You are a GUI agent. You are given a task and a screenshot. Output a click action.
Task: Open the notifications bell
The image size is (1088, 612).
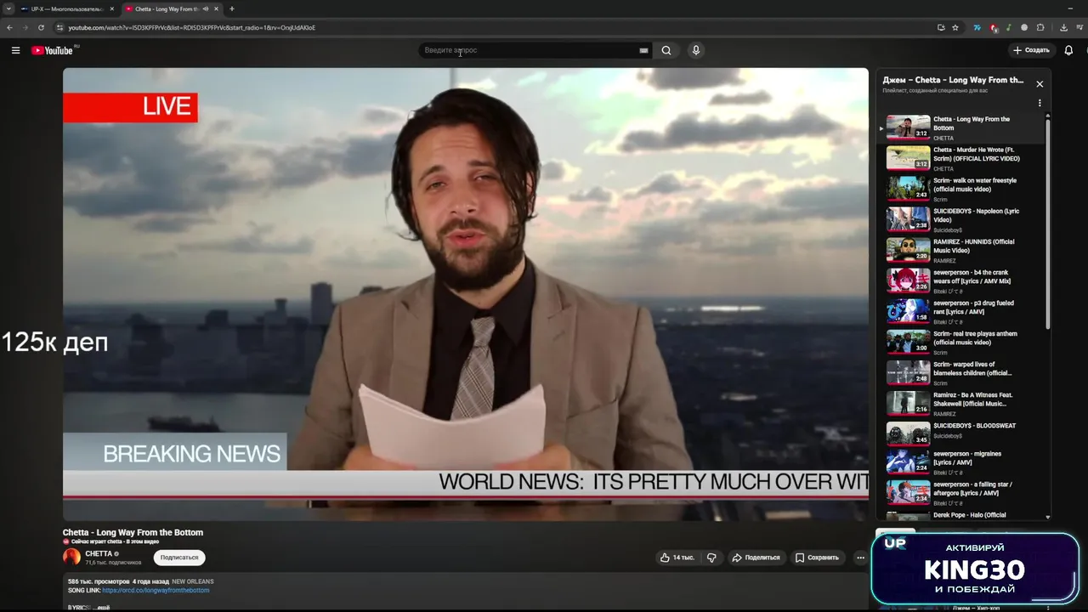click(x=1068, y=50)
